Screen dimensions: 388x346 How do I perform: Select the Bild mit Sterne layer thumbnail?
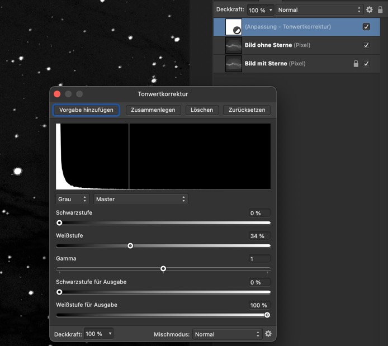(x=233, y=64)
